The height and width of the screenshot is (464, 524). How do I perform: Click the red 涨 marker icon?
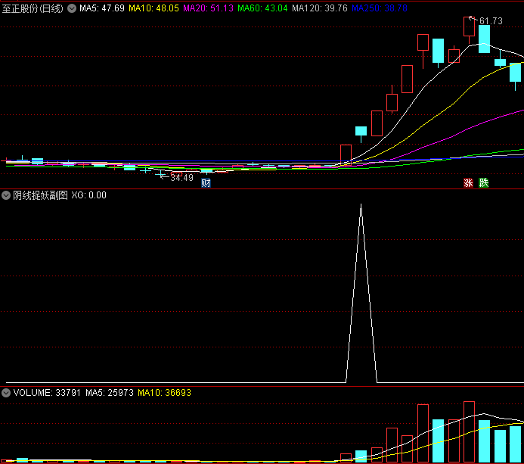[x=468, y=183]
